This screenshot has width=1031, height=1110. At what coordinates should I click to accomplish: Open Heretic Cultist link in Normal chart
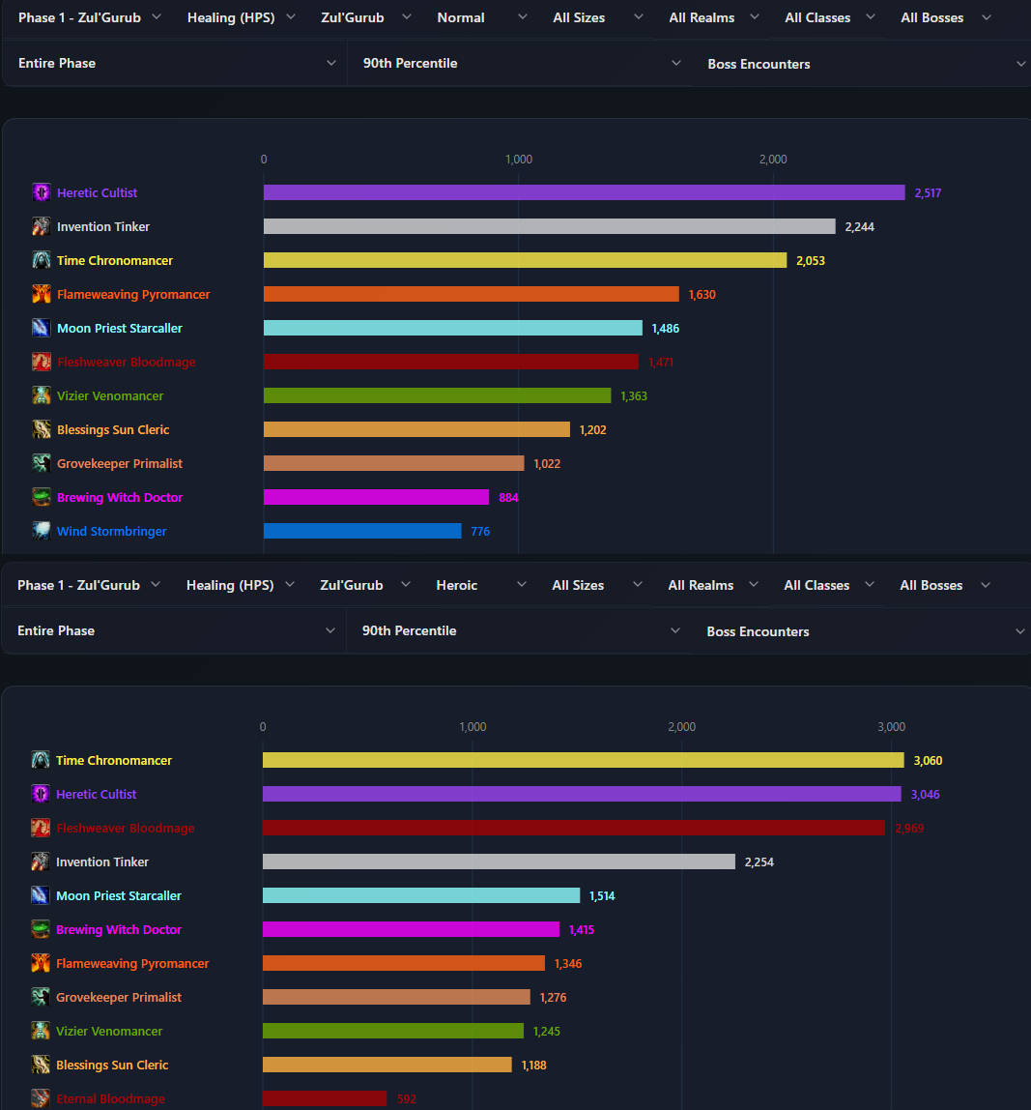point(97,192)
